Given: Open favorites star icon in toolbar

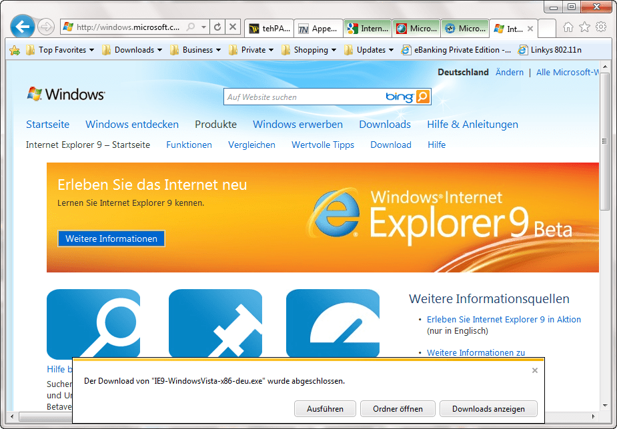Looking at the screenshot, I should (x=584, y=27).
